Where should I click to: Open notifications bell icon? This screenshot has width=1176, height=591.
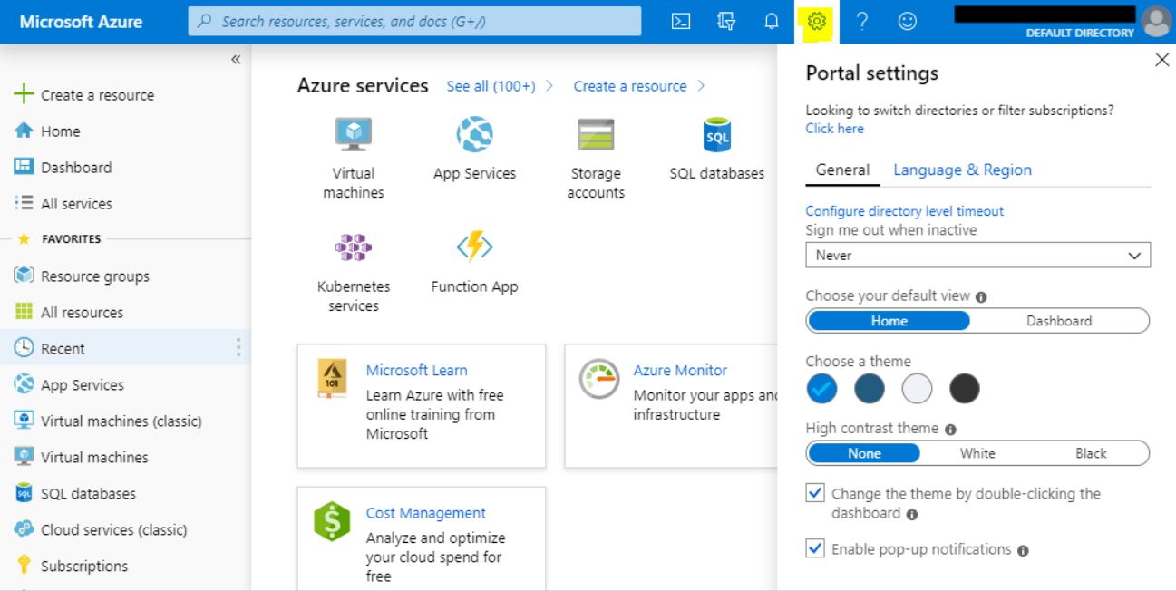point(772,22)
